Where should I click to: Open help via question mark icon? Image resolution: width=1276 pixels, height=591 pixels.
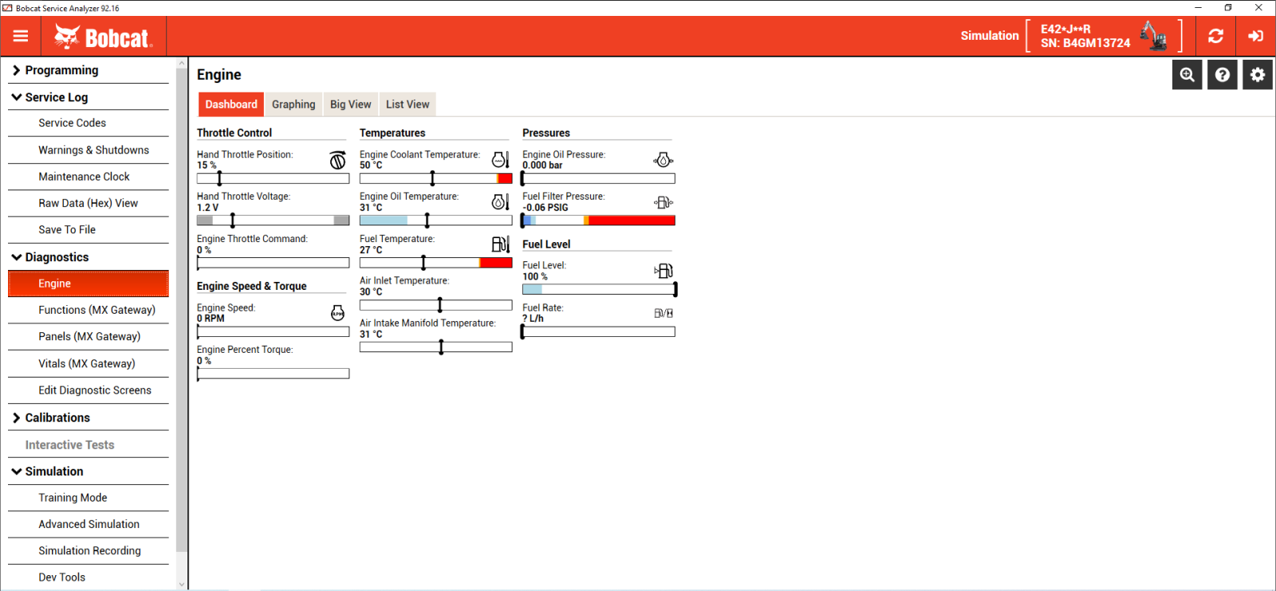[x=1222, y=75]
